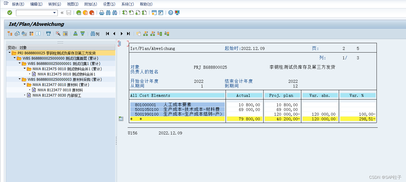This screenshot has height=182, width=406.
Task: Click the green checkmark Enter icon
Action: (10, 13)
